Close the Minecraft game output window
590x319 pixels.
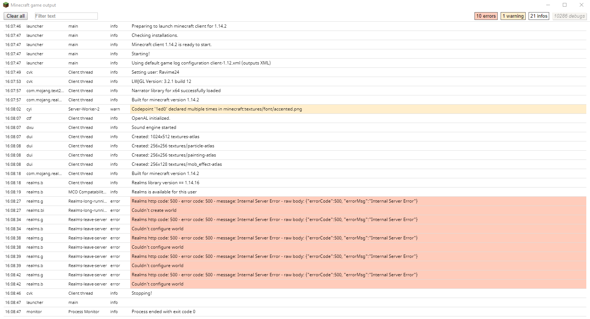pos(582,5)
